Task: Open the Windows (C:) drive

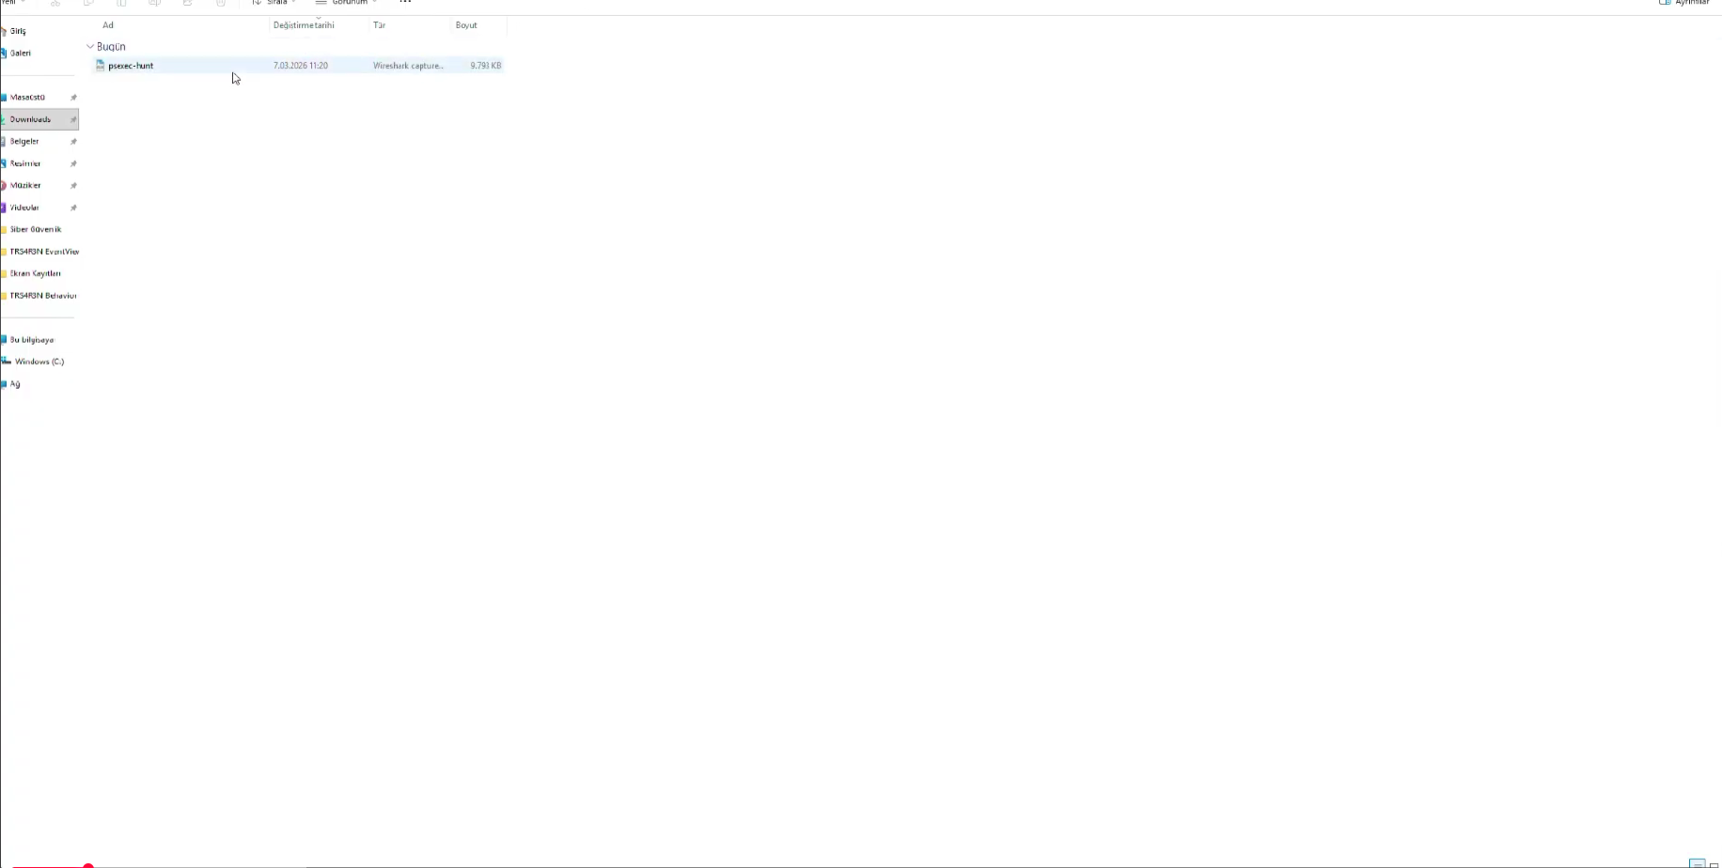Action: pyautogui.click(x=39, y=362)
